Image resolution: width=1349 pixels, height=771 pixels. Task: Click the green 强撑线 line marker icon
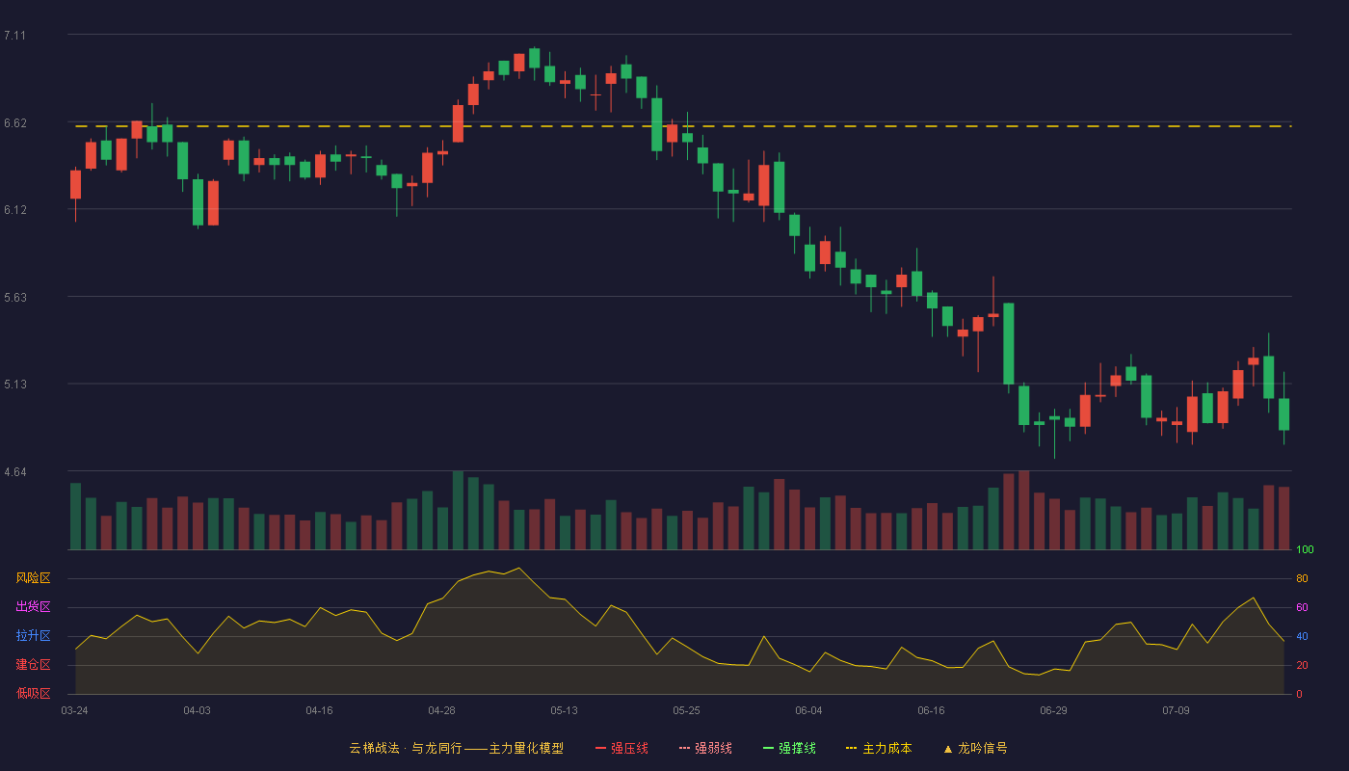(769, 748)
